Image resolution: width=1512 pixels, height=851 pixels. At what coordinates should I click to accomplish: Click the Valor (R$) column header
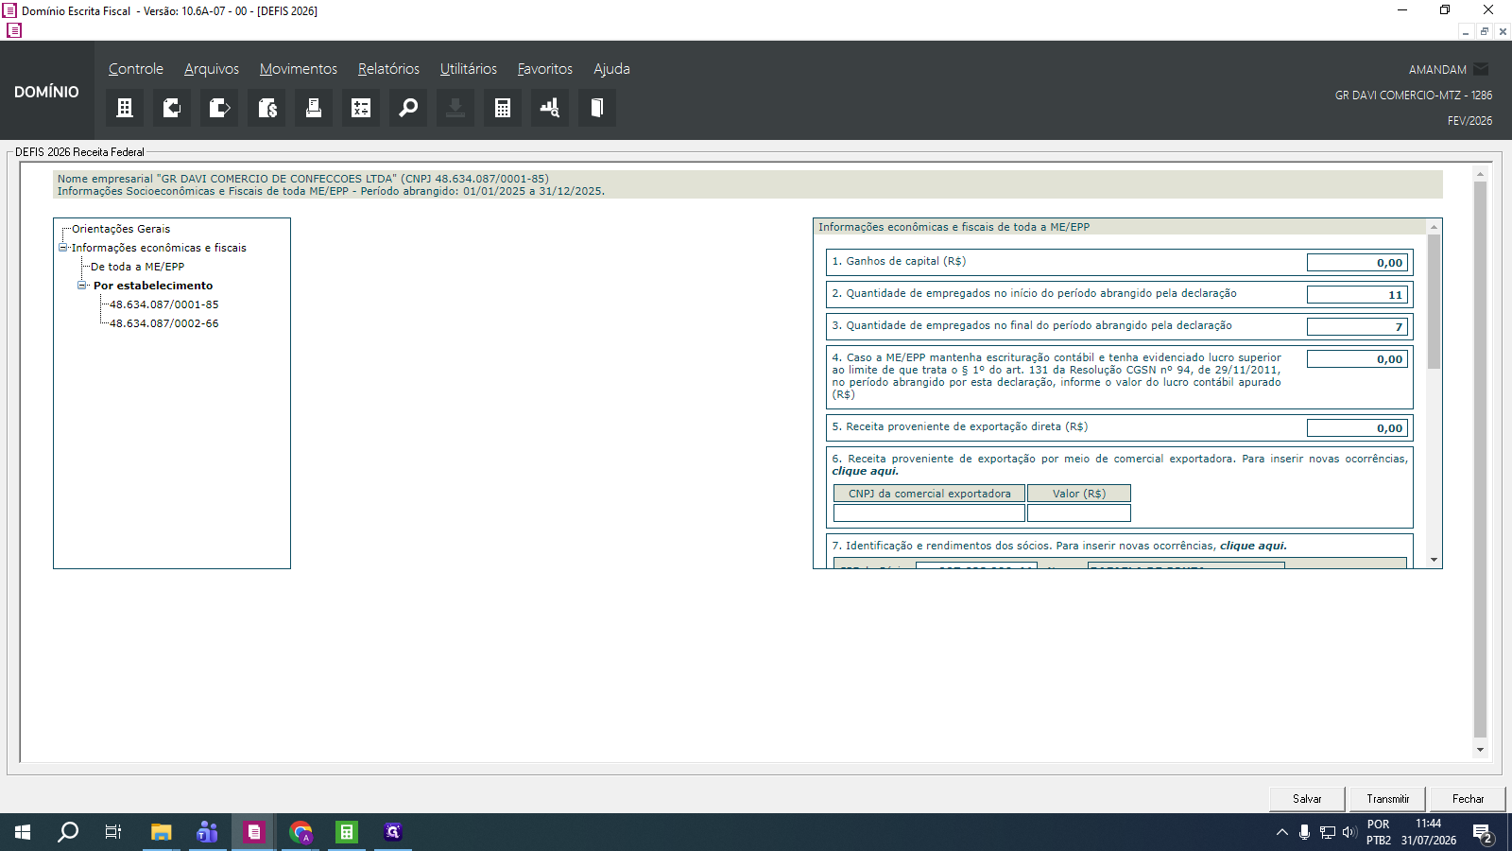point(1079,494)
